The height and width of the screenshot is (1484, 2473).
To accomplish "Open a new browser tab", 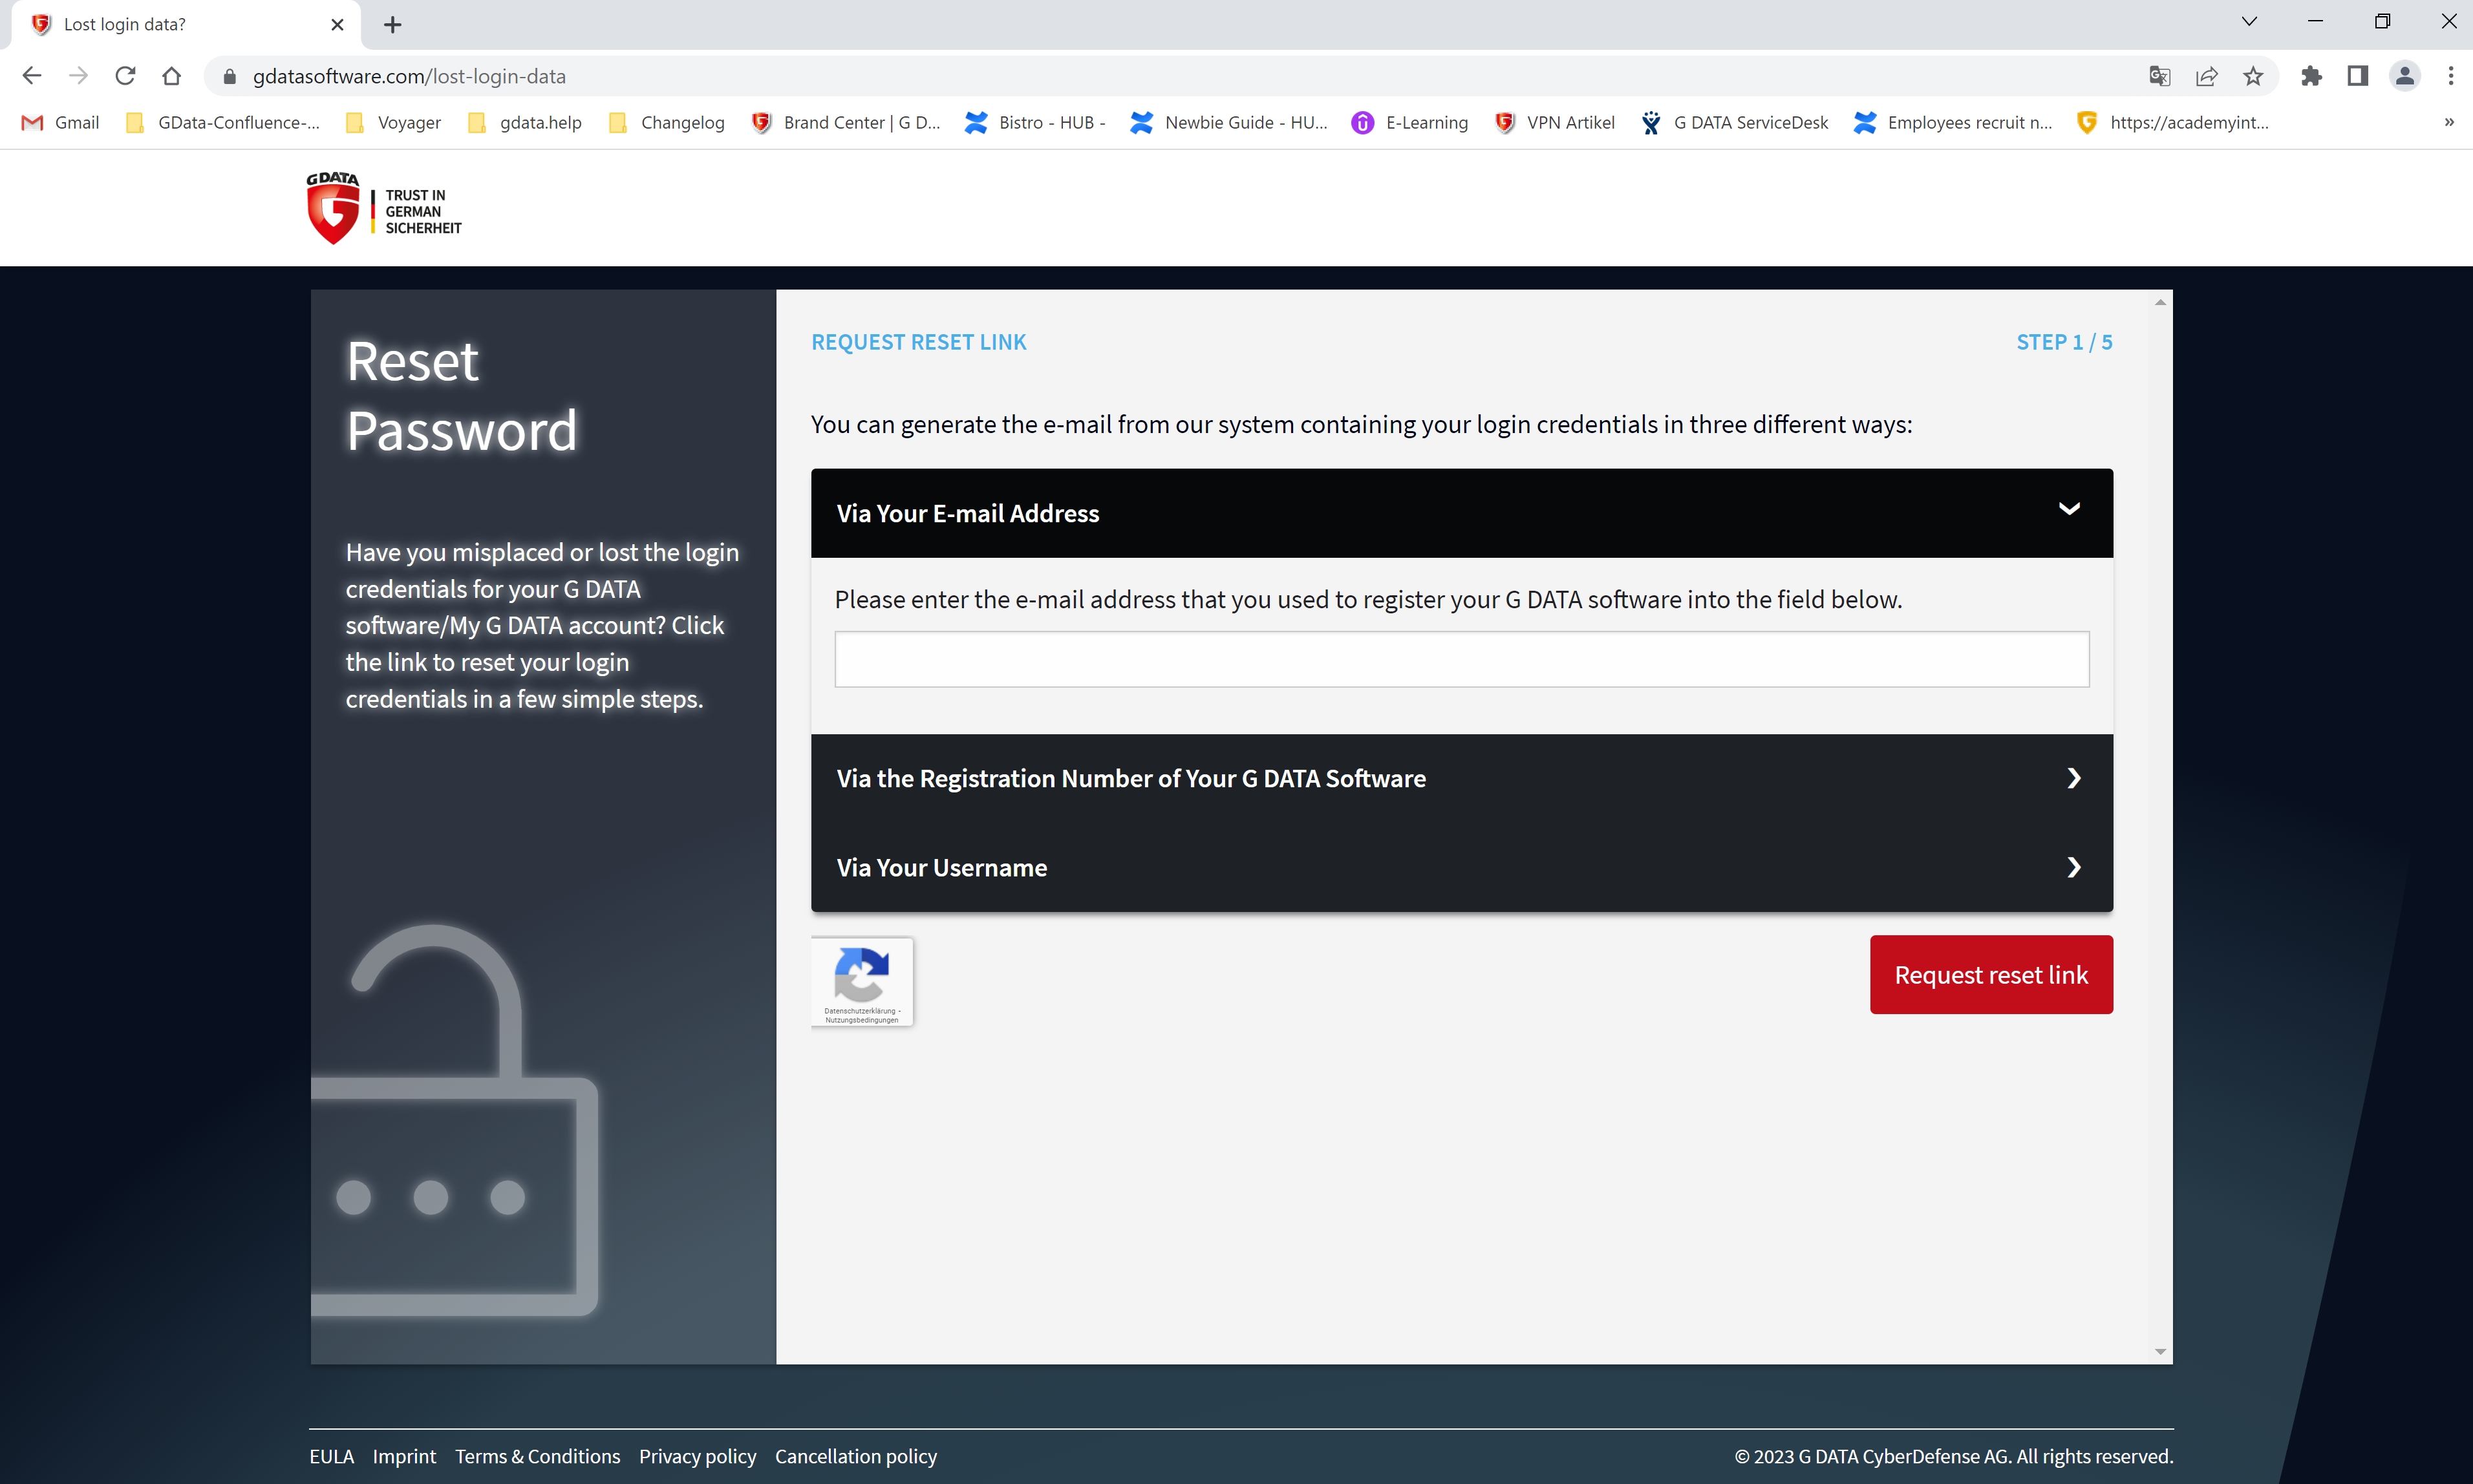I will [x=393, y=24].
